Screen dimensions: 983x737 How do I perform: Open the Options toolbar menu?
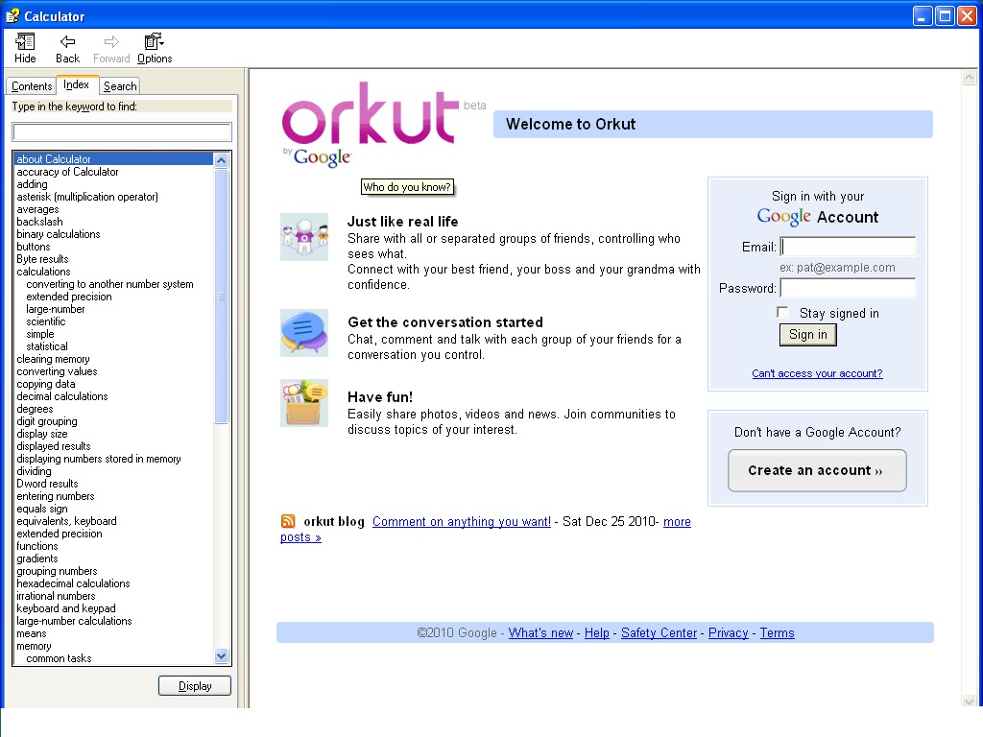point(155,48)
